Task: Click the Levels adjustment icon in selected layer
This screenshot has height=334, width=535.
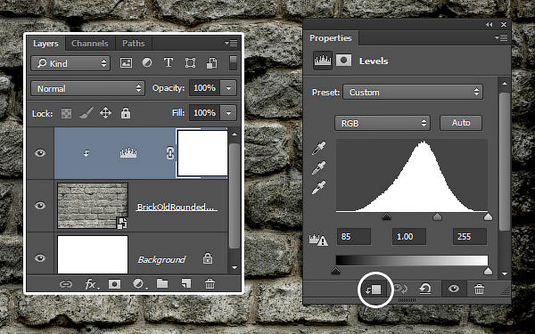Action: coord(128,153)
